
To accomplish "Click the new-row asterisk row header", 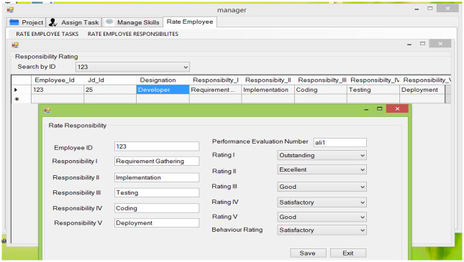I will tap(22, 99).
